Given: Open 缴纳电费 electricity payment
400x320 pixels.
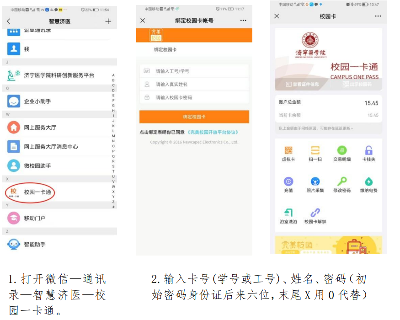Looking at the screenshot, I should tap(368, 182).
